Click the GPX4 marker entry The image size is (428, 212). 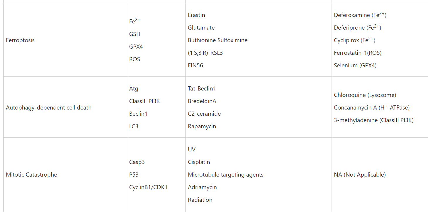136,47
